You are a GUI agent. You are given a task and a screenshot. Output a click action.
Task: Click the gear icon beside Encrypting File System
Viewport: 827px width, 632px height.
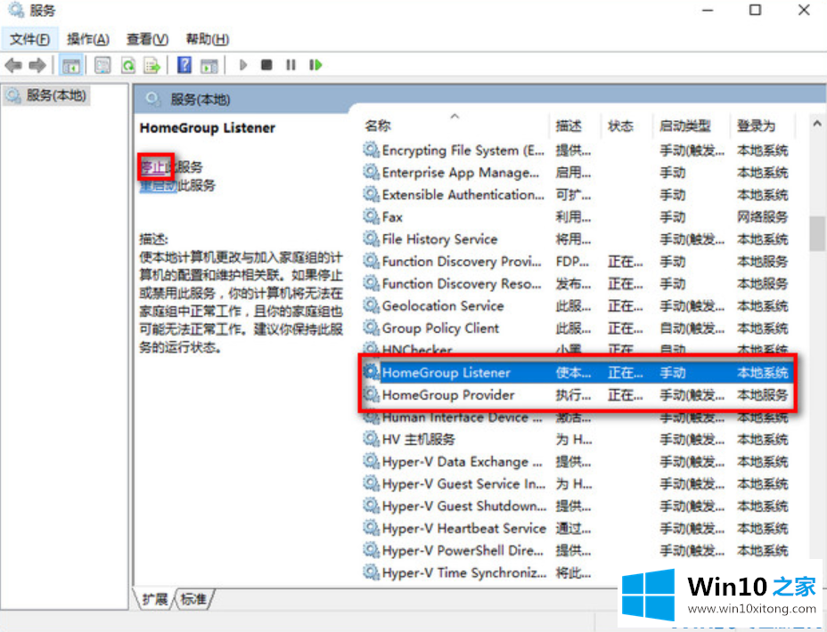point(372,150)
